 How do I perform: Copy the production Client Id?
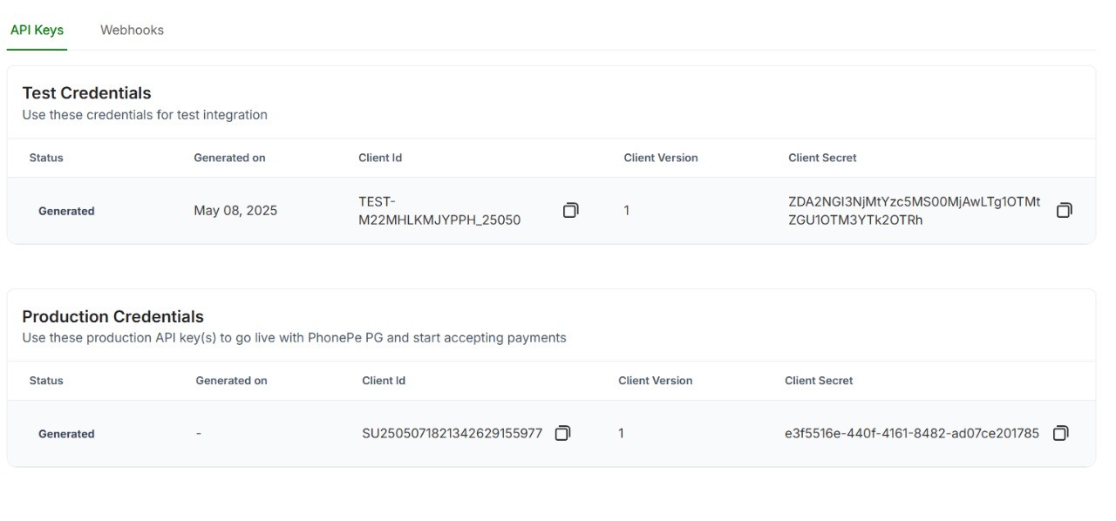click(562, 433)
